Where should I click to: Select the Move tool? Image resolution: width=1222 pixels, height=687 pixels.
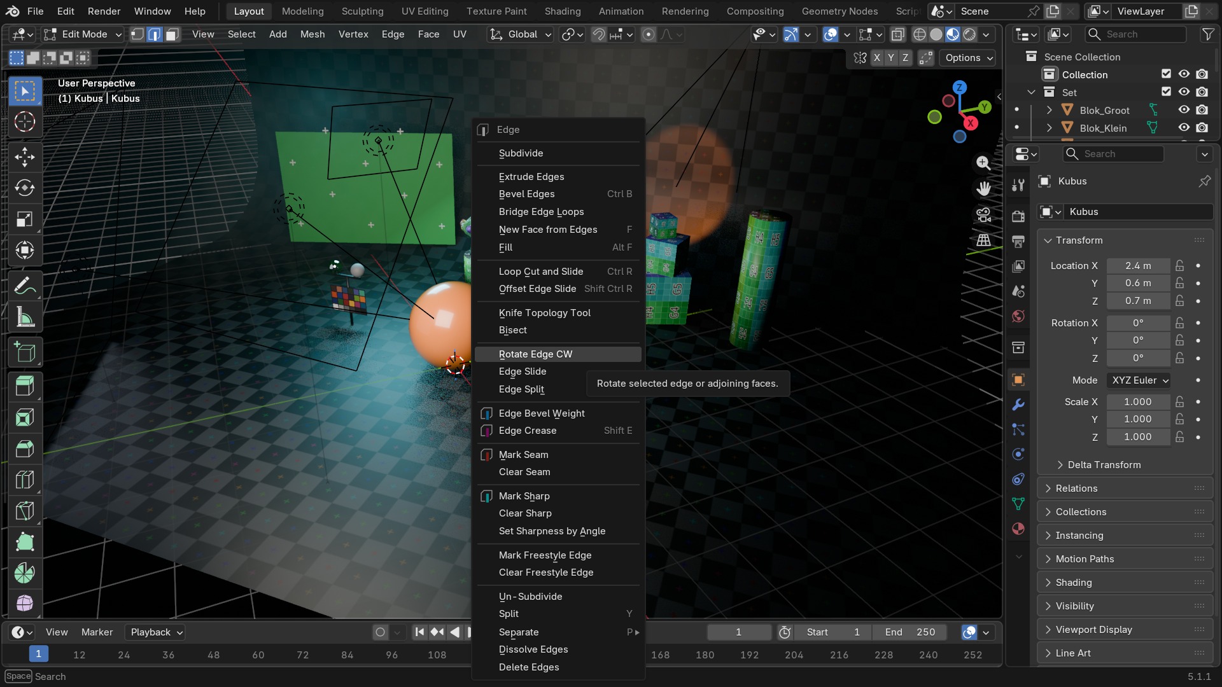coord(25,156)
